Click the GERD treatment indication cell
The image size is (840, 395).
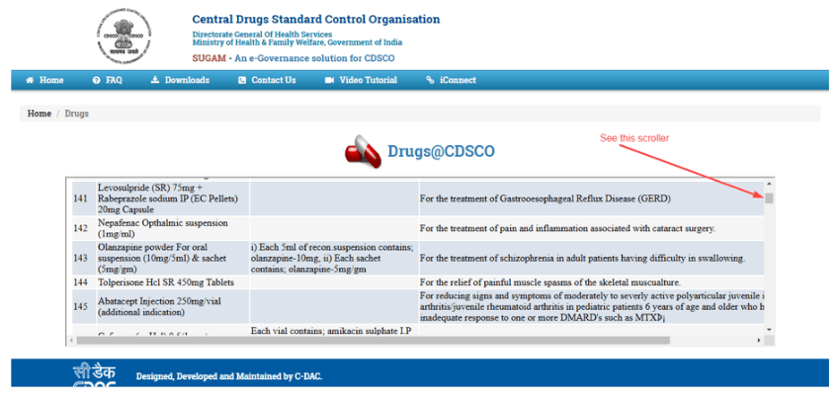pyautogui.click(x=591, y=198)
